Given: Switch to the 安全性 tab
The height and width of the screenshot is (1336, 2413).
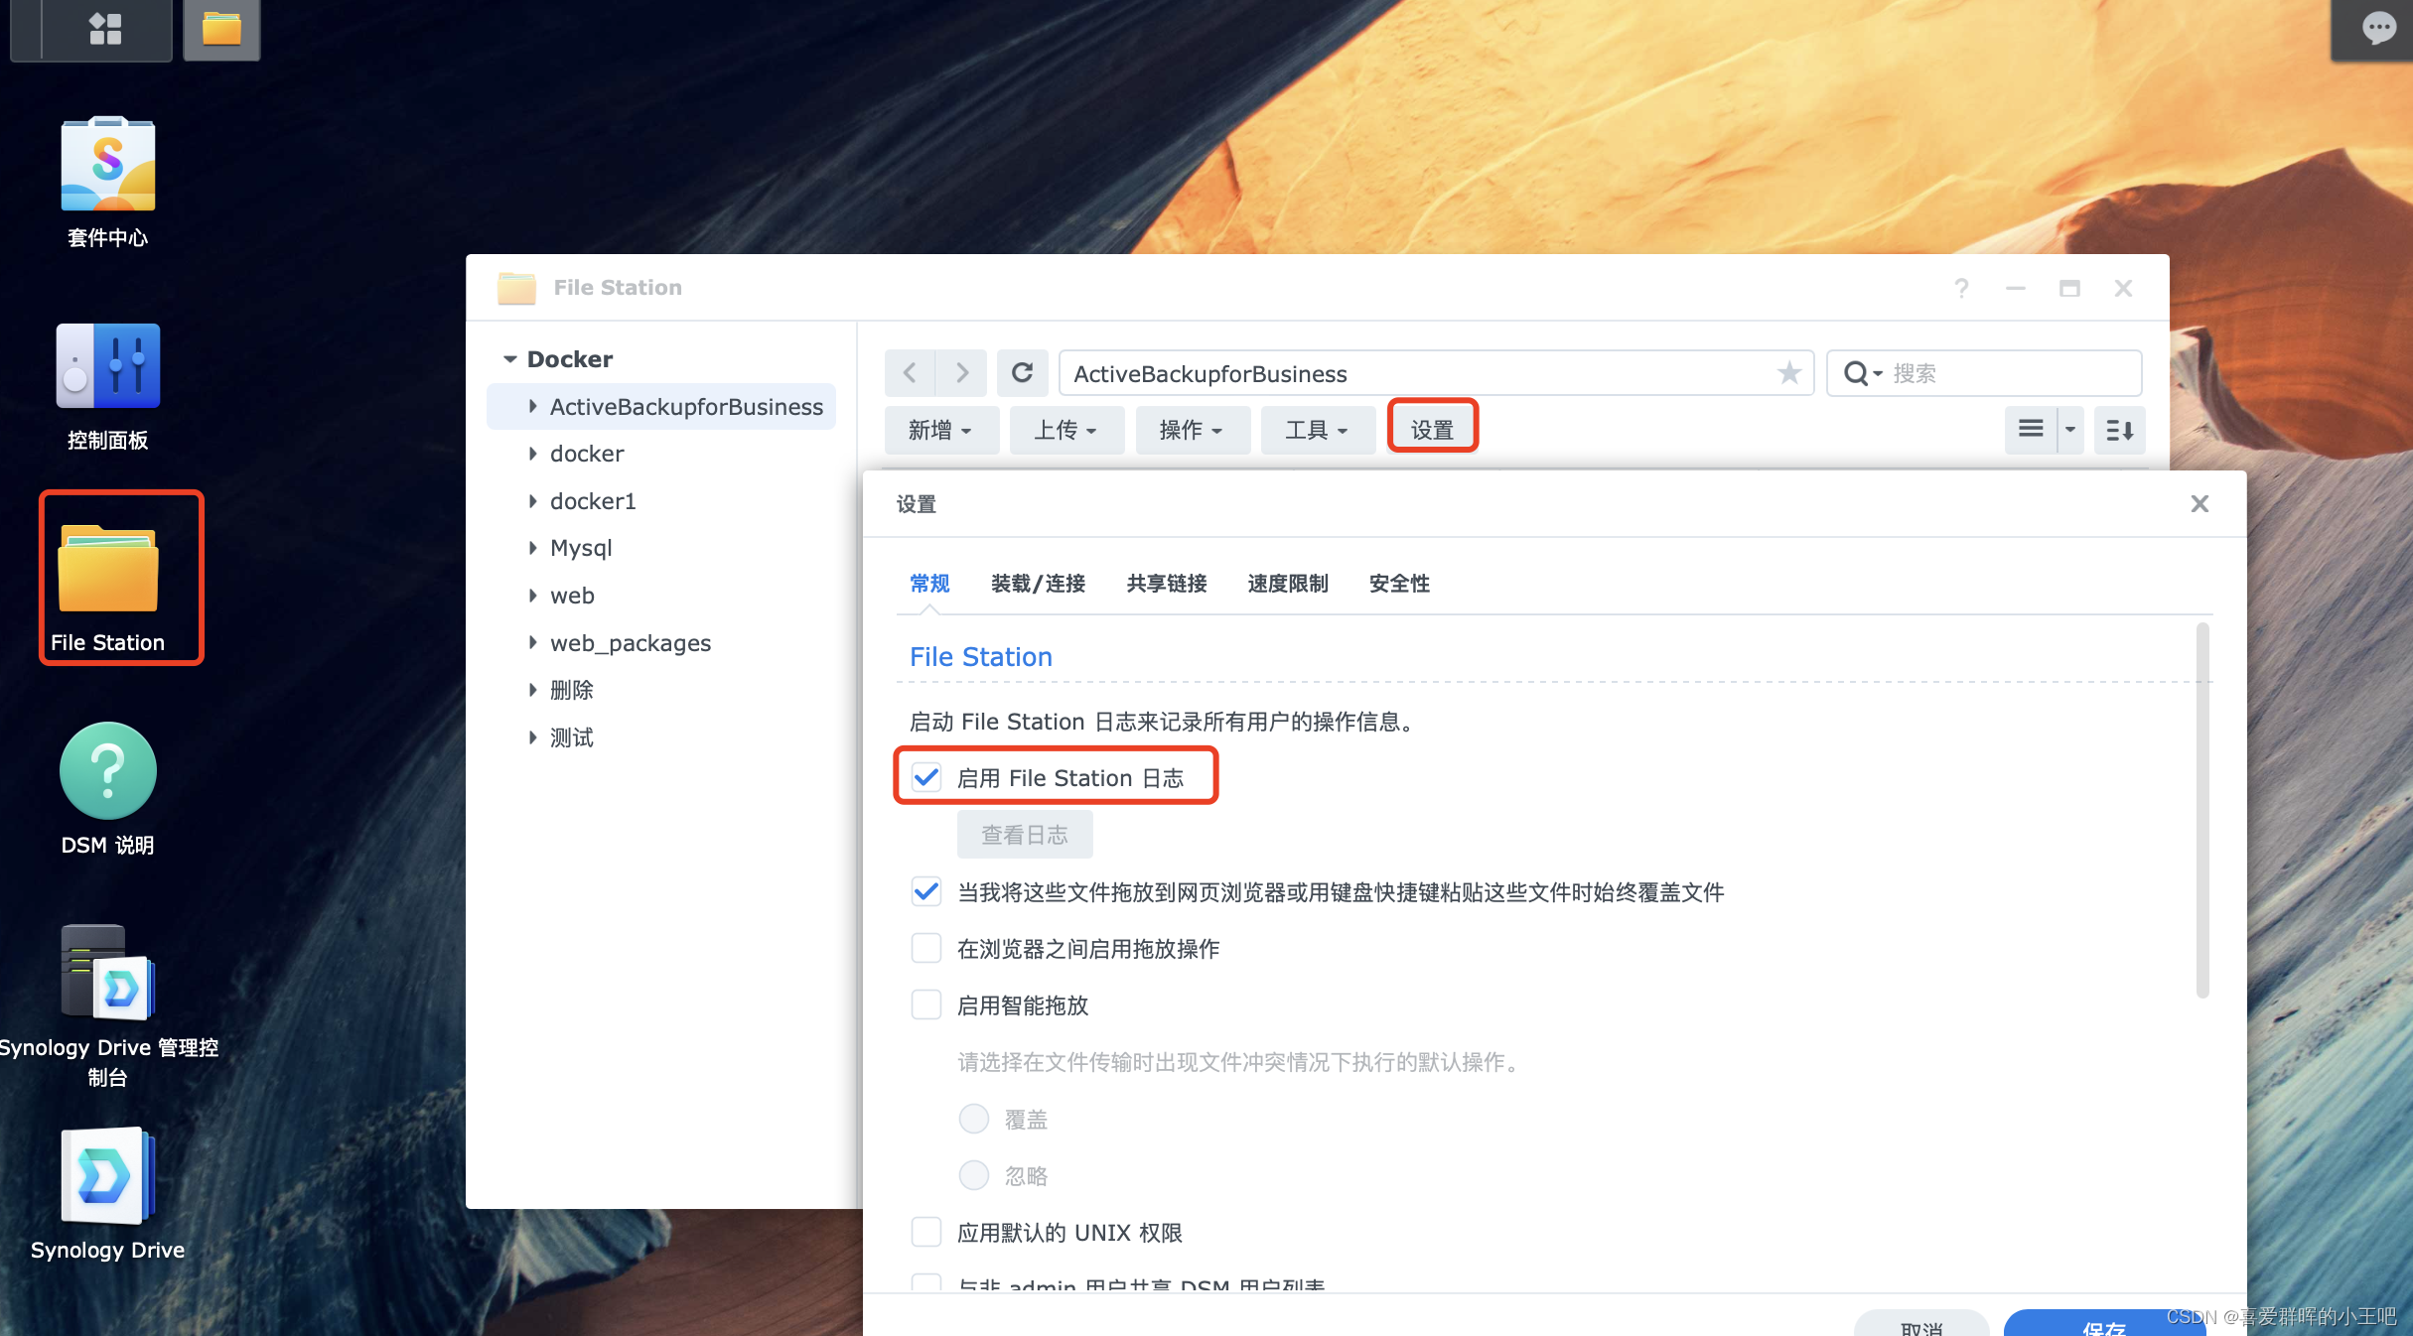Looking at the screenshot, I should [1398, 584].
